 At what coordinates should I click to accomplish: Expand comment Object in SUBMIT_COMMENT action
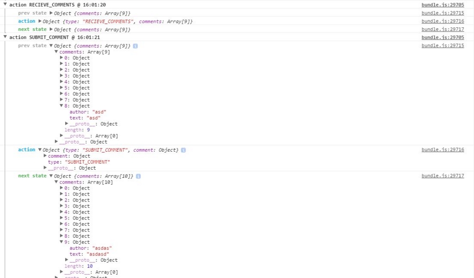(x=45, y=155)
